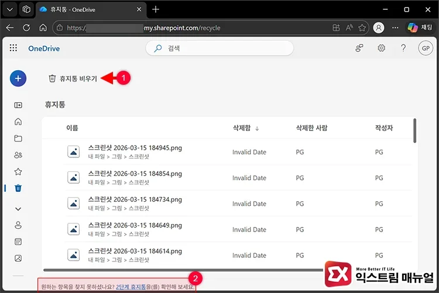The width and height of the screenshot is (439, 293).
Task: Open the app launcher waffle icon
Action: tap(13, 48)
